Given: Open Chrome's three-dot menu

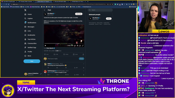Looking at the screenshot, I should [136, 4].
